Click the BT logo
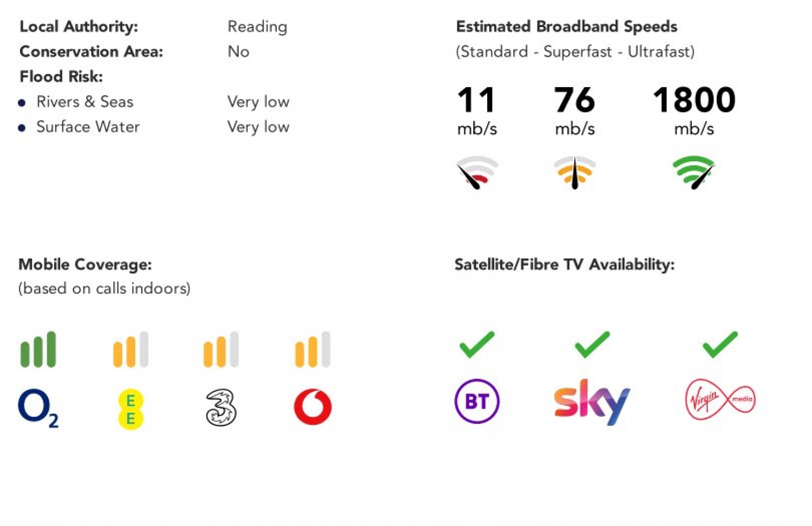Viewport: 812px width, 526px height. [x=477, y=401]
